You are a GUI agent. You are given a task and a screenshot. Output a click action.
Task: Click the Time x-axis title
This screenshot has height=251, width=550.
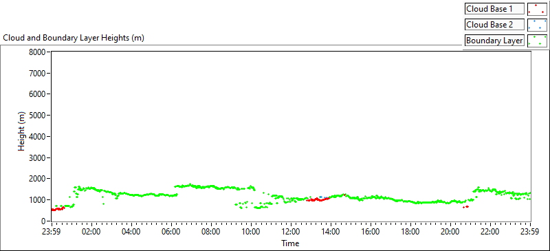coord(290,243)
